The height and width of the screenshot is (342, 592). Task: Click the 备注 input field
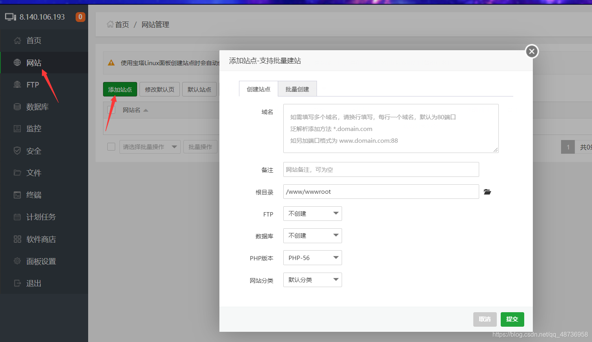click(x=381, y=169)
